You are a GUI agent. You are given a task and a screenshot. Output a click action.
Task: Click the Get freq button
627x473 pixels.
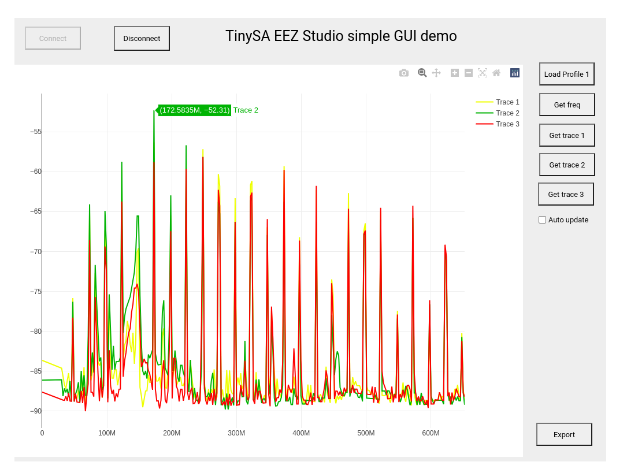point(567,105)
